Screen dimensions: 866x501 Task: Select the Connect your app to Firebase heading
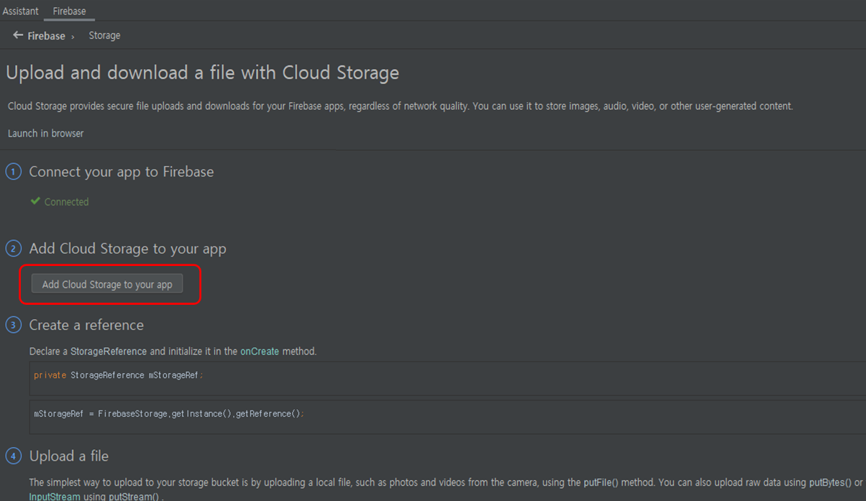point(122,172)
